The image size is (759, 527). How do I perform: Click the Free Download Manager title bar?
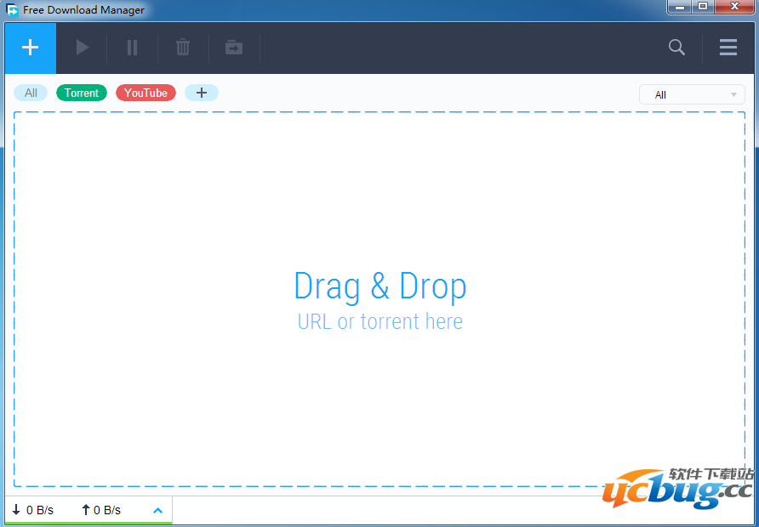pyautogui.click(x=340, y=9)
